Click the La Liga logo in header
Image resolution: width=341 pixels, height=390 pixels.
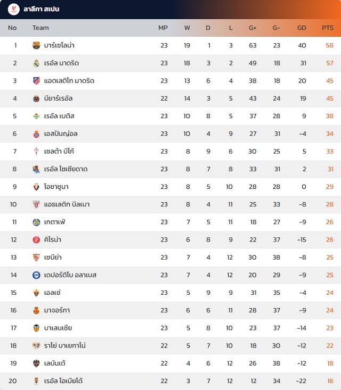pos(13,9)
